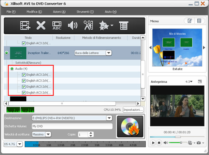Open menu templates list icon

(x=199, y=21)
